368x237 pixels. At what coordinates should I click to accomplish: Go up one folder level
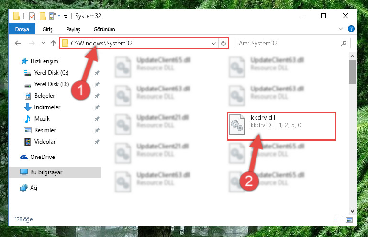click(x=53, y=43)
